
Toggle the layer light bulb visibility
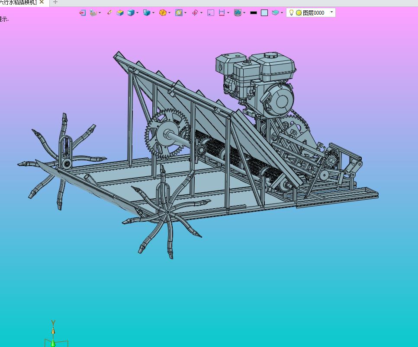291,13
